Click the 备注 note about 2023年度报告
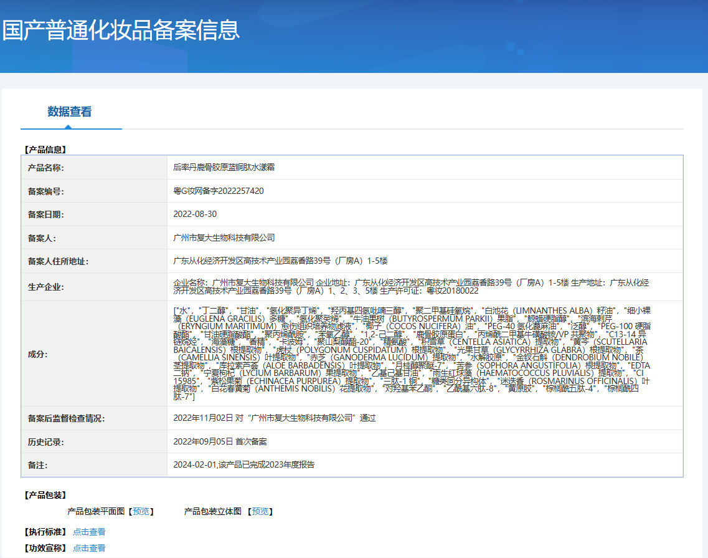The height and width of the screenshot is (558, 708). click(244, 464)
